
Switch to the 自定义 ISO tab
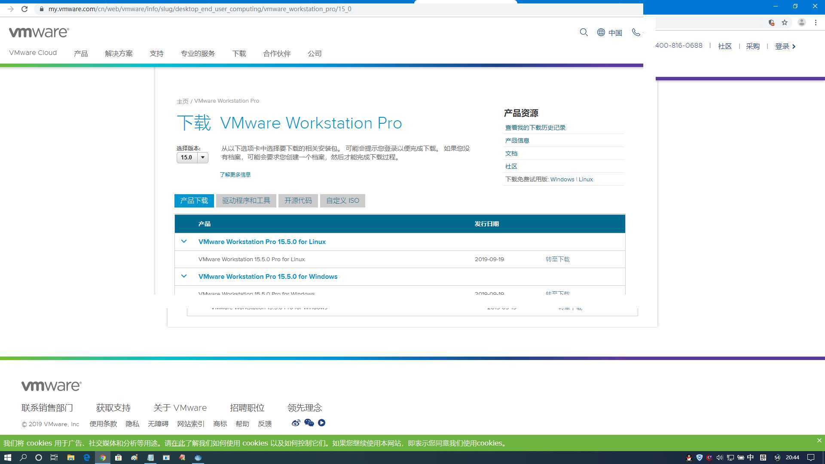click(x=342, y=201)
